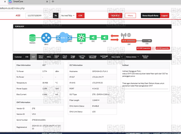Click the small pink icon between ACS connectivity buttons
The height and width of the screenshot is (134, 181).
pyautogui.click(x=153, y=49)
